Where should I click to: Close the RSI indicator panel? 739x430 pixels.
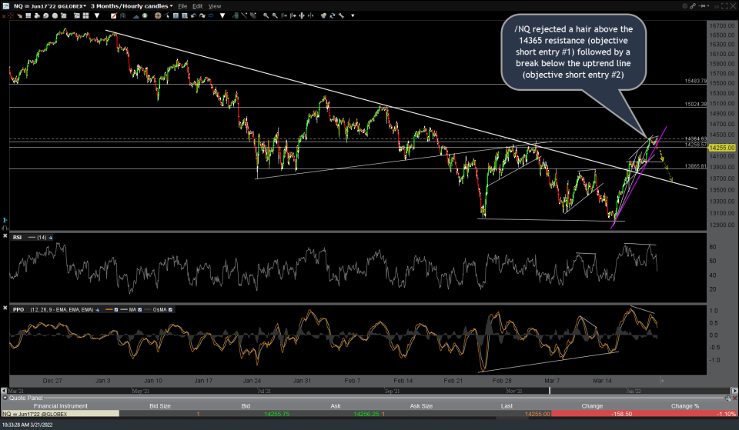coord(5,235)
